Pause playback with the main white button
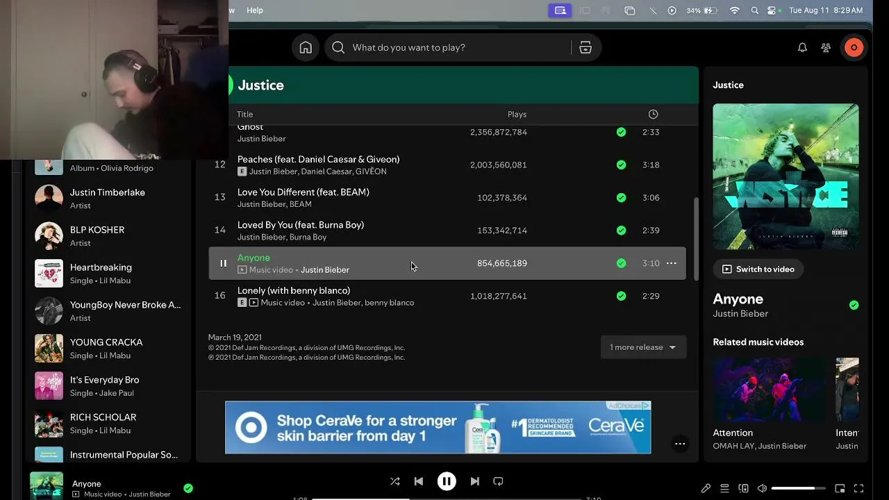889x500 pixels. coord(447,481)
